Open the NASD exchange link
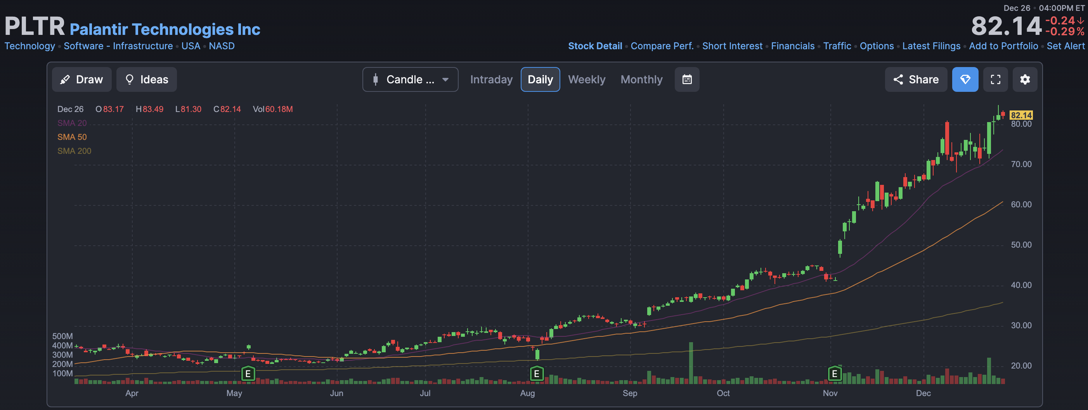The width and height of the screenshot is (1088, 410). 222,46
